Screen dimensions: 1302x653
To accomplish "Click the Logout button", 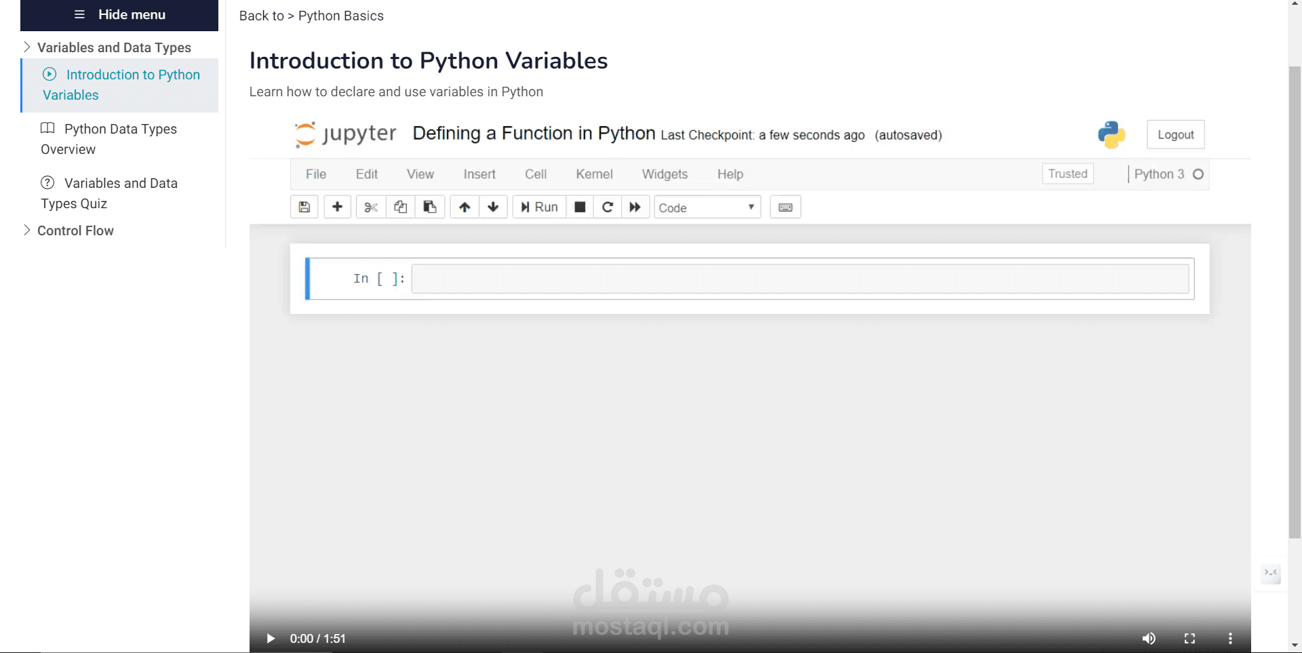I will tap(1176, 134).
